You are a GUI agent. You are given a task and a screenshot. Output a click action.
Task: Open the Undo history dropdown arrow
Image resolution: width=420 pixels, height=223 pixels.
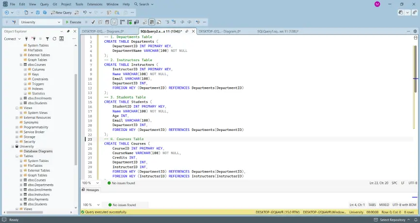90,13
